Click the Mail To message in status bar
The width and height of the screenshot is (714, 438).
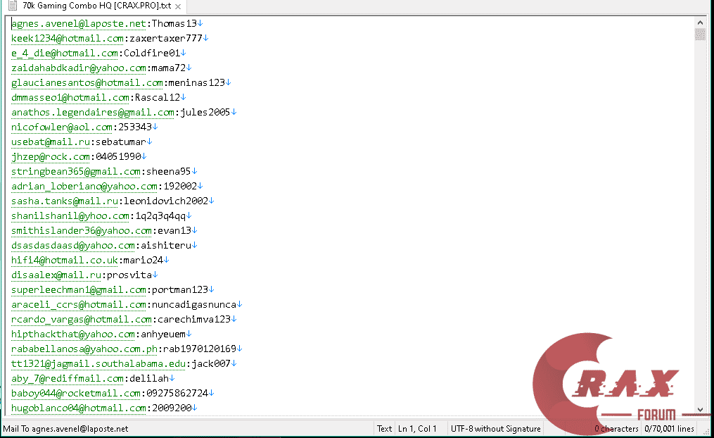point(65,429)
